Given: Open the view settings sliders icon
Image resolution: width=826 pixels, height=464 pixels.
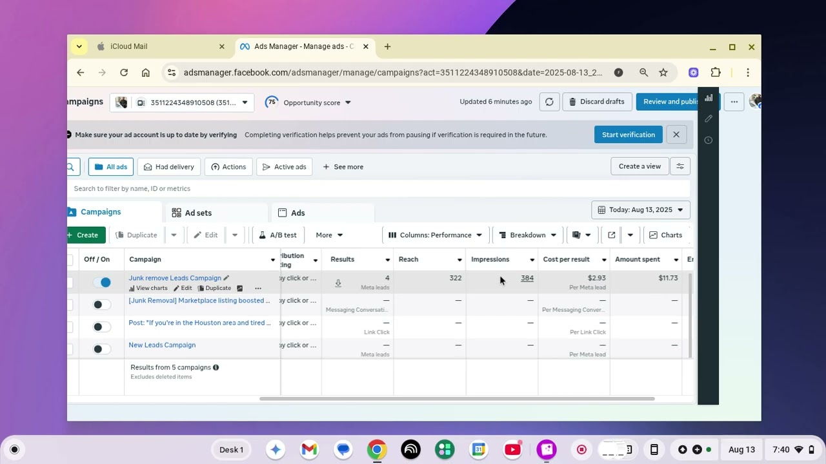Looking at the screenshot, I should click(x=680, y=166).
